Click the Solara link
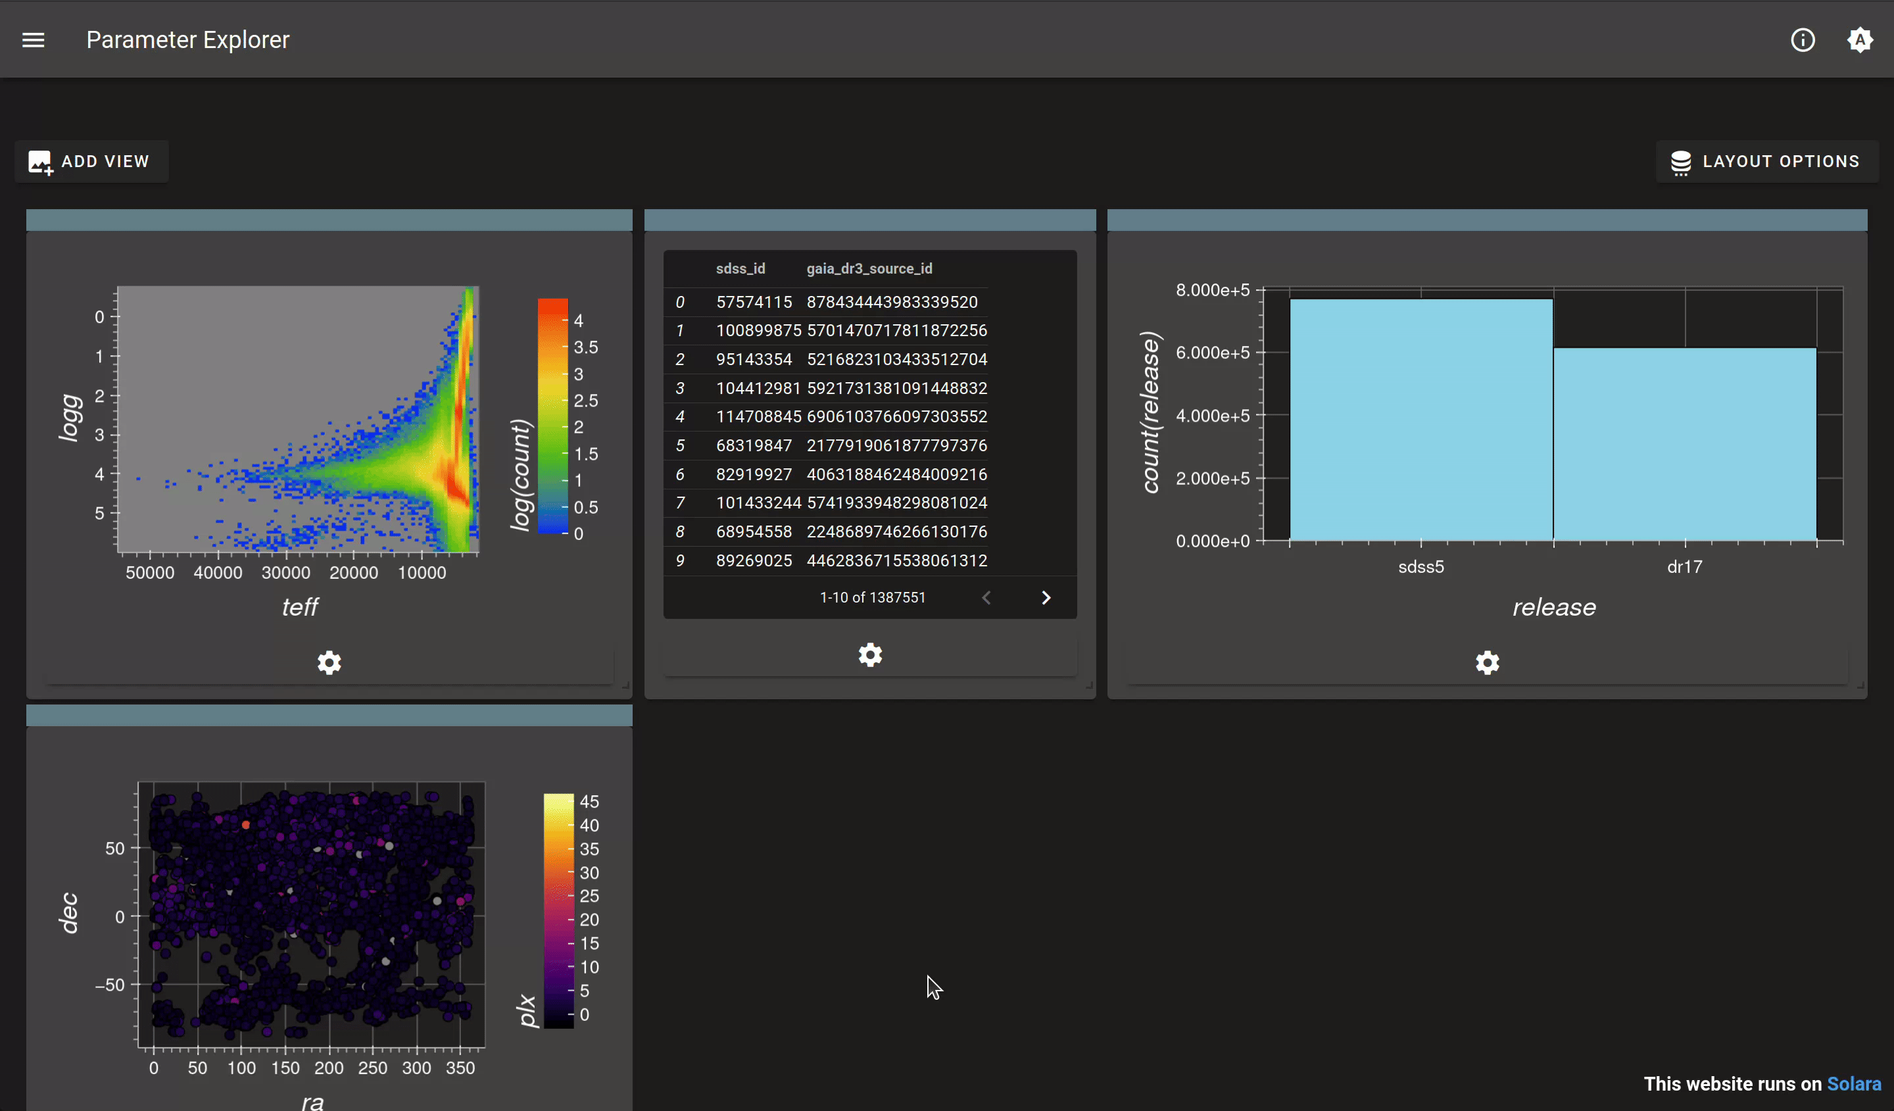 click(x=1853, y=1083)
